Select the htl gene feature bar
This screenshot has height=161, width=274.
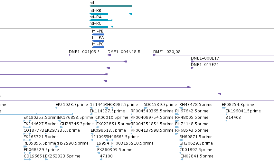[111, 6]
